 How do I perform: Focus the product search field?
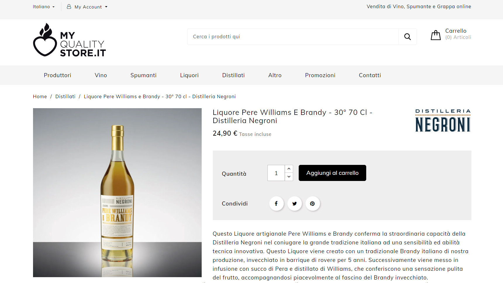(292, 37)
